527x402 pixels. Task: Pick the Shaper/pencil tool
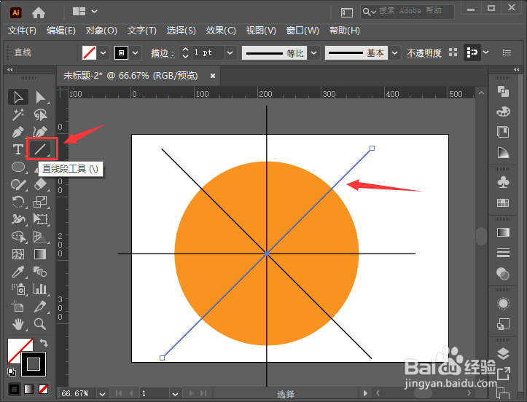[x=18, y=184]
